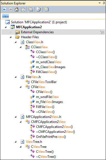Select the m_wndClassView member text
Screen dimensions: 106x160
click(x=48, y=62)
